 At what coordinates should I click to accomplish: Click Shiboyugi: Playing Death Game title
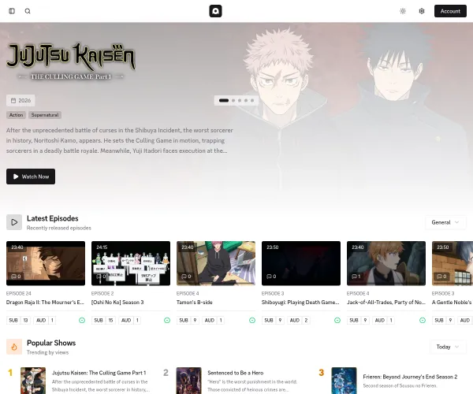[300, 303]
